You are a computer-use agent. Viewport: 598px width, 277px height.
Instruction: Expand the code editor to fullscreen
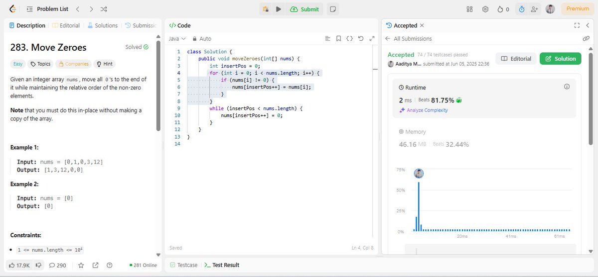click(x=371, y=38)
